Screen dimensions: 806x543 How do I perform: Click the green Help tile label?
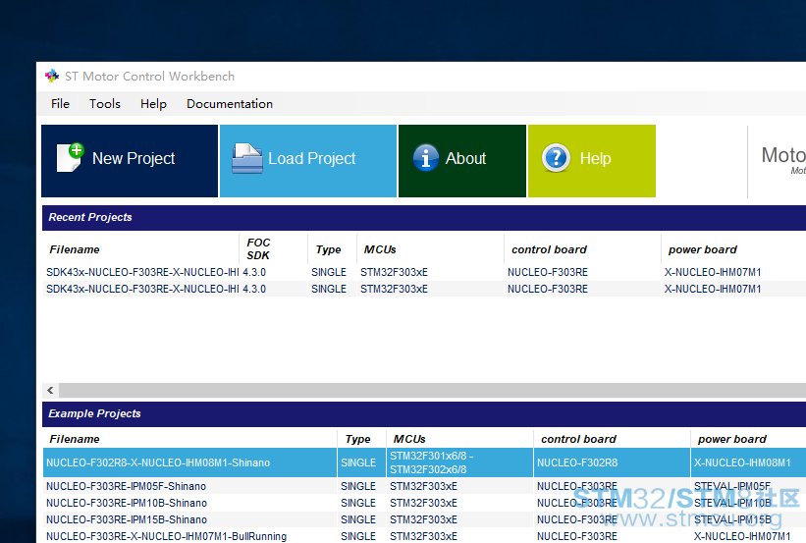pos(595,158)
